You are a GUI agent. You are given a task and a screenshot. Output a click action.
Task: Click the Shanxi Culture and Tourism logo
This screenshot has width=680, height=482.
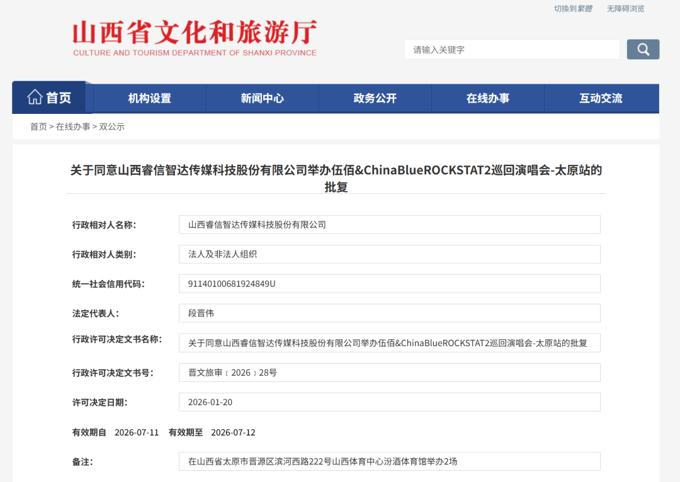coord(195,38)
